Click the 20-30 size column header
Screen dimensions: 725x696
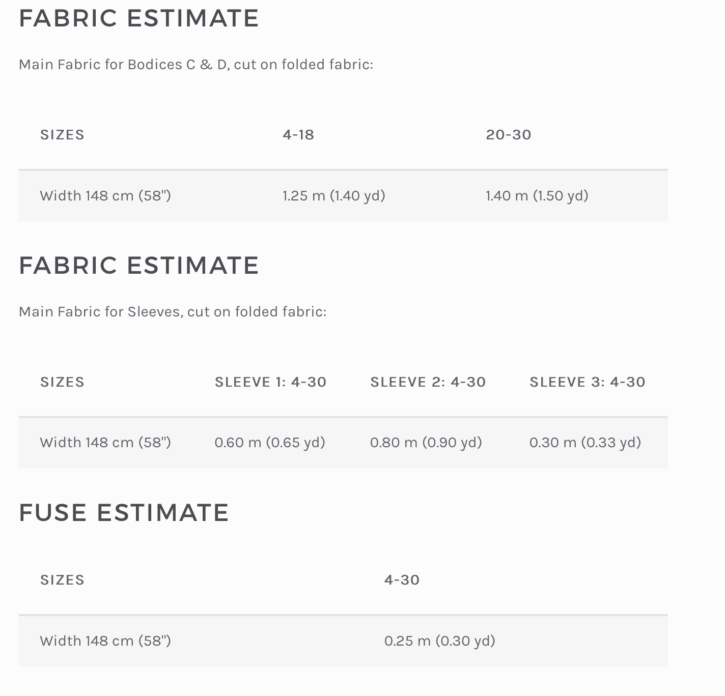(509, 135)
